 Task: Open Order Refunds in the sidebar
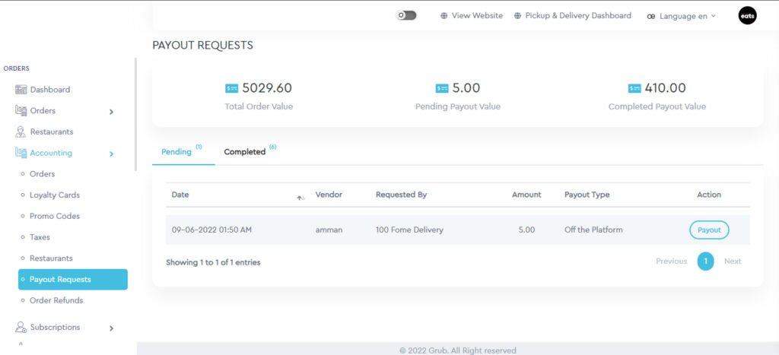tap(56, 300)
